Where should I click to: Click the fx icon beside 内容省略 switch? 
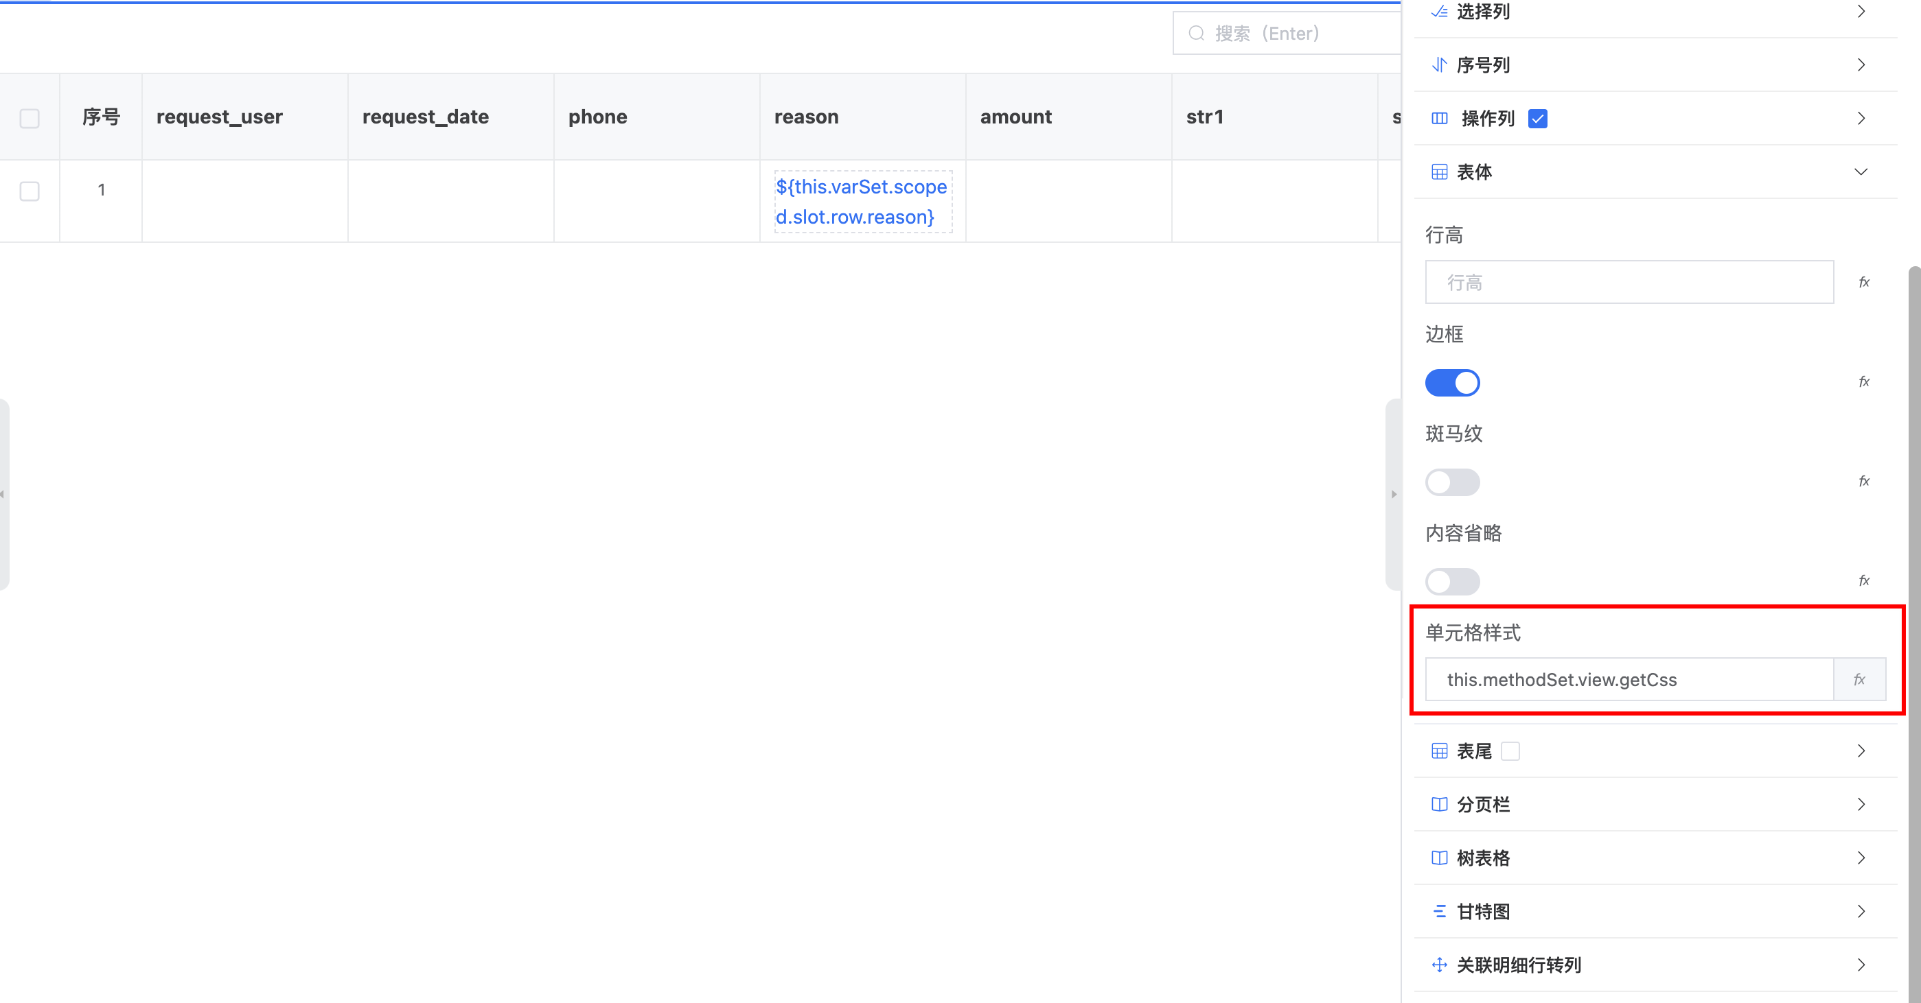[x=1863, y=580]
